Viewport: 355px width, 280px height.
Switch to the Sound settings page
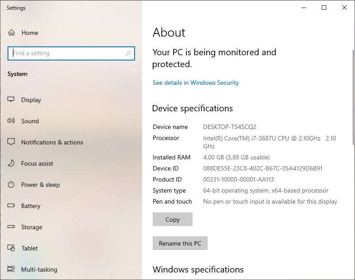point(30,121)
